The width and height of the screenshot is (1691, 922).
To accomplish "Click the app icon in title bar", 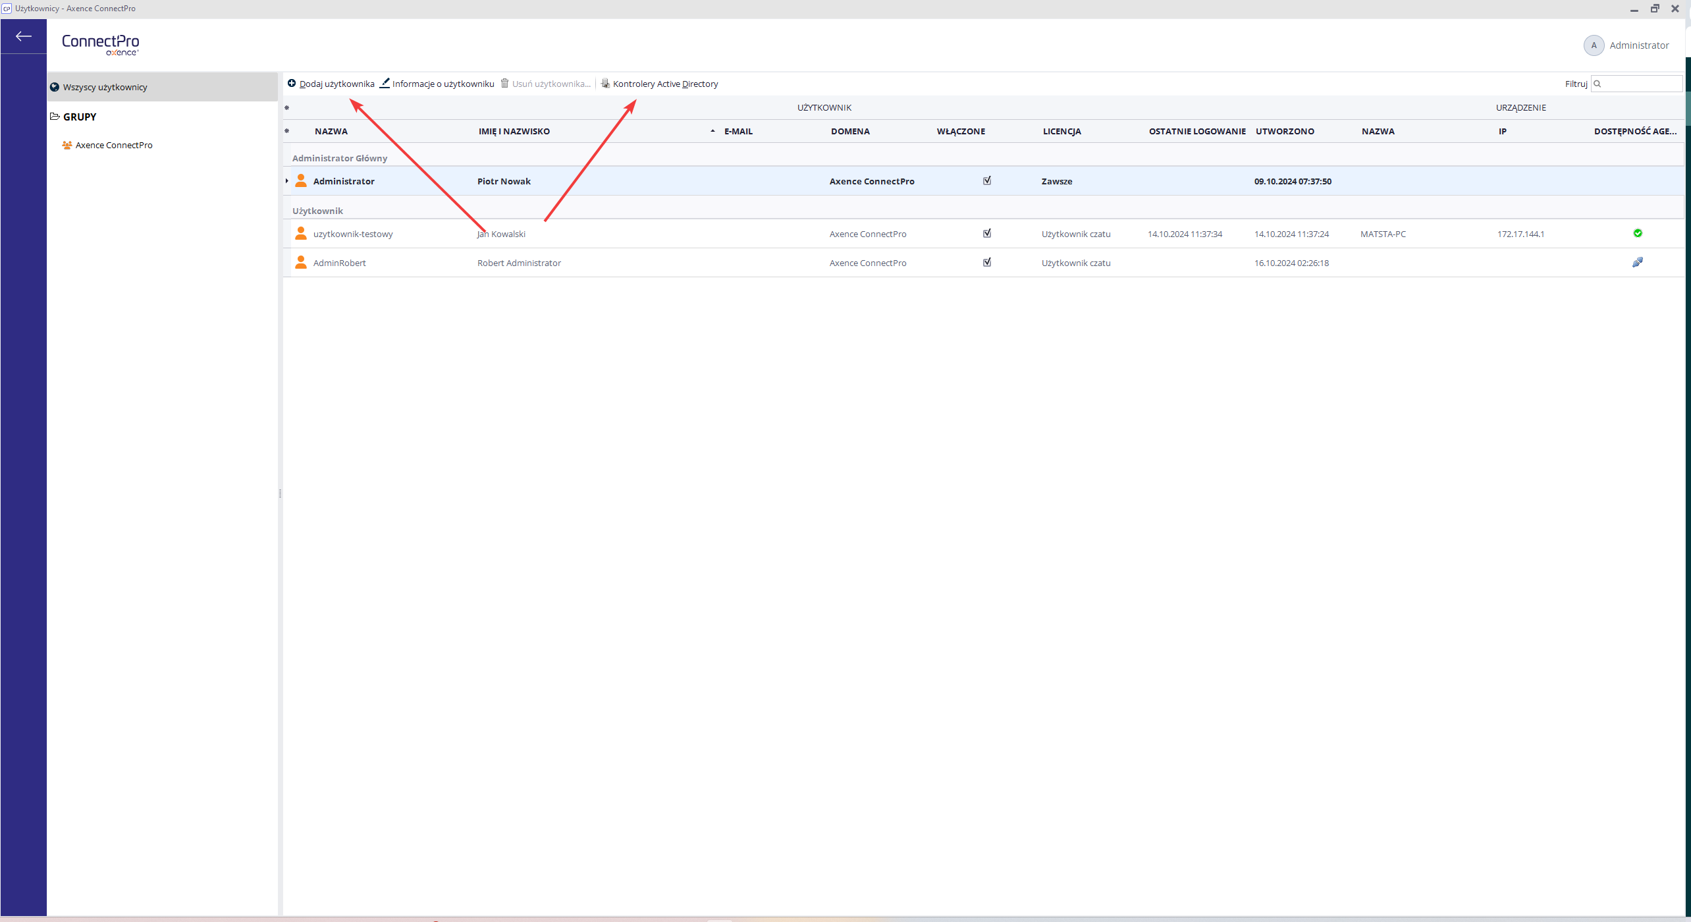I will click(7, 9).
